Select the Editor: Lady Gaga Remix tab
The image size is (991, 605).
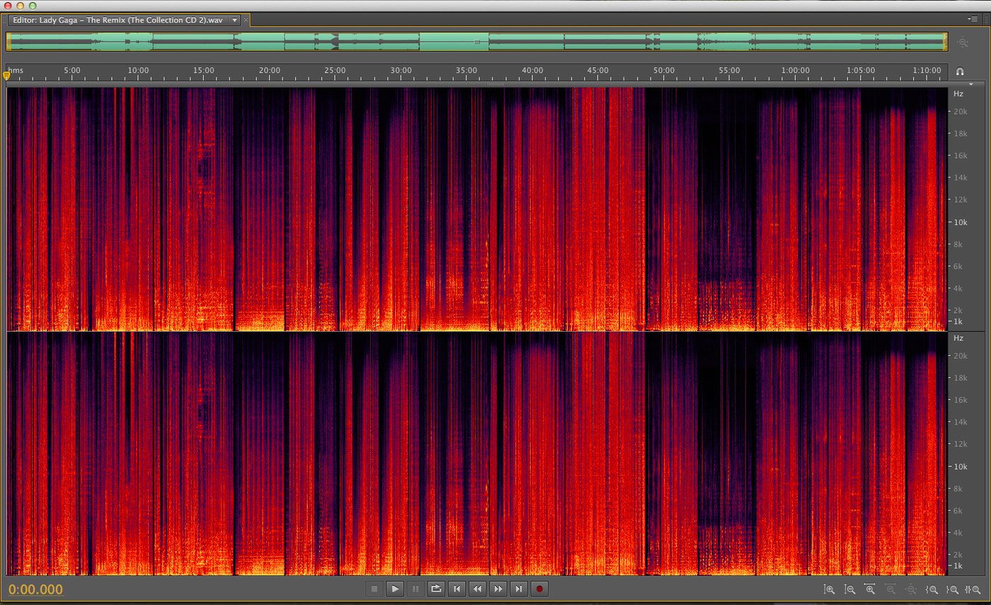click(x=118, y=20)
